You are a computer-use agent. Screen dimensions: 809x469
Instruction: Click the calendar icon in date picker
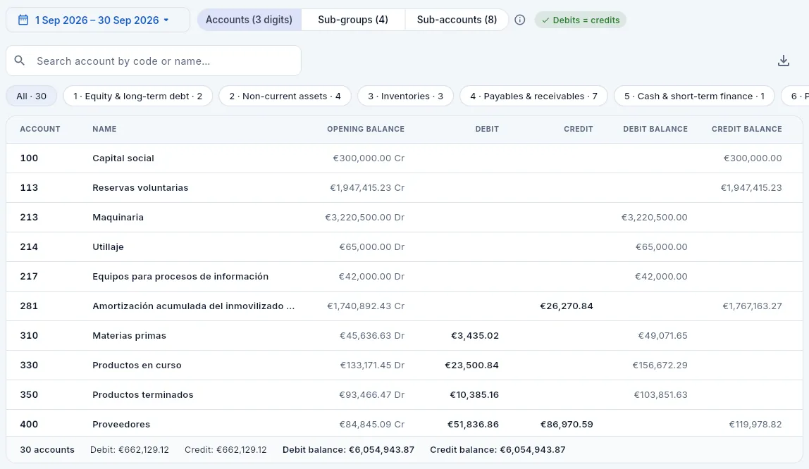tap(23, 20)
